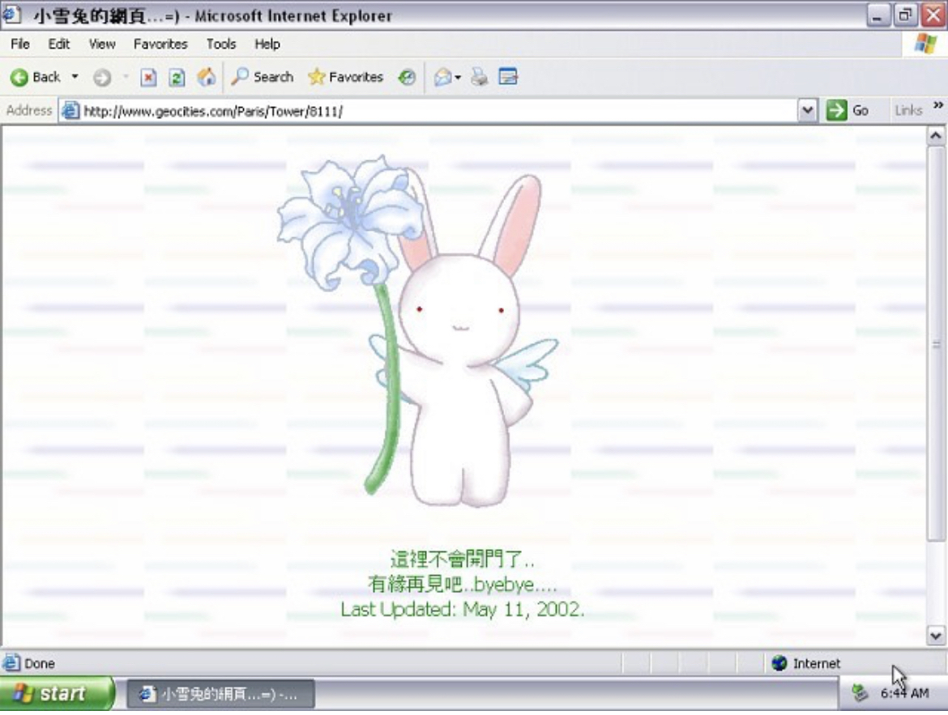Viewport: 948px width, 715px height.
Task: Open the Search pane
Action: (x=262, y=78)
